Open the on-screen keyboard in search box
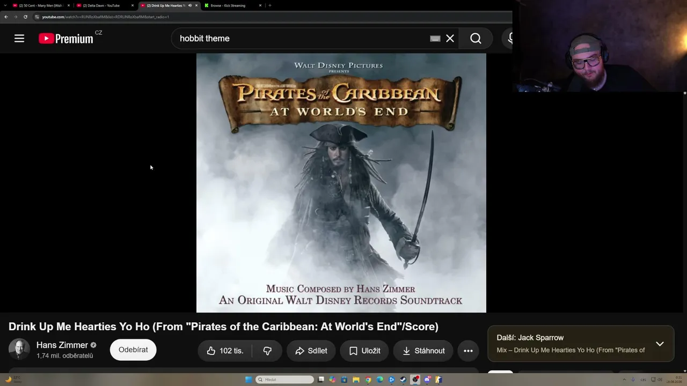687x386 pixels. coord(435,38)
